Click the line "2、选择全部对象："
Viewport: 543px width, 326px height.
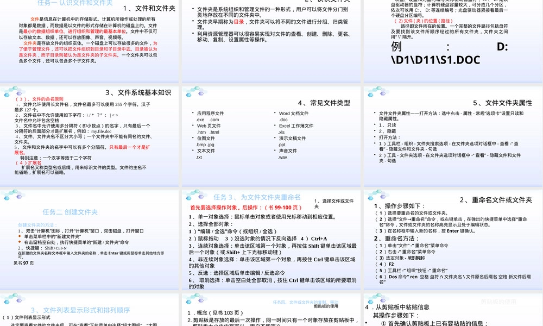point(211,224)
